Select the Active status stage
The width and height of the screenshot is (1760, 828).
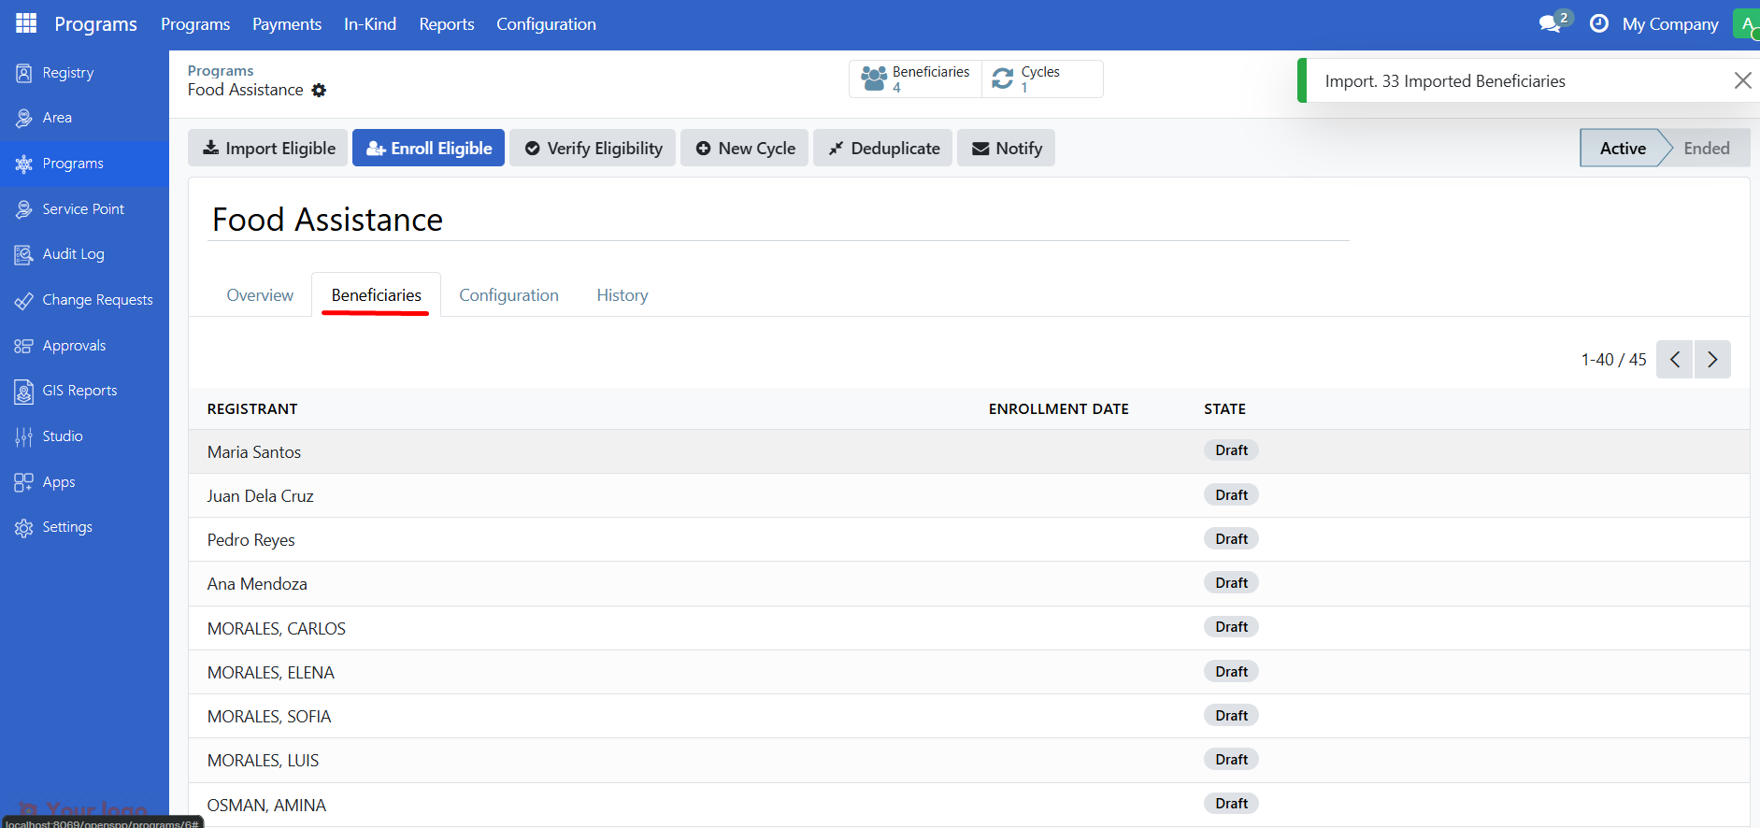[1622, 149]
